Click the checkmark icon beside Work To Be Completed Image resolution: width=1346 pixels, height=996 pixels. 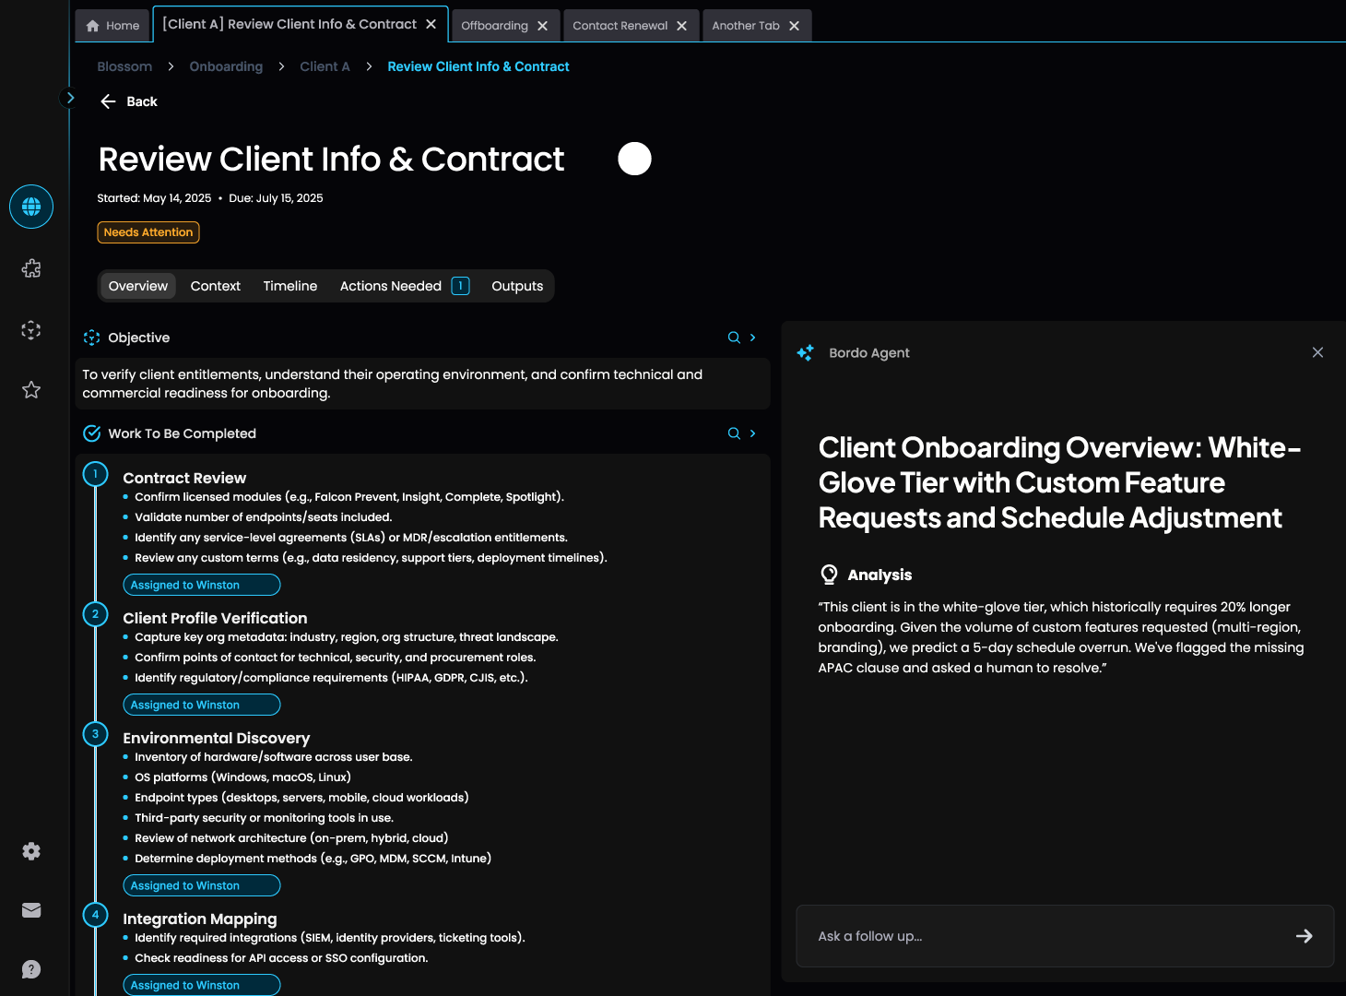point(92,433)
